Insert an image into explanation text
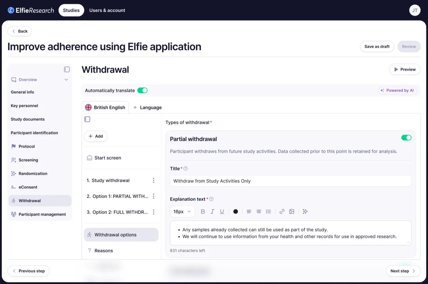The image size is (428, 284). point(292,211)
